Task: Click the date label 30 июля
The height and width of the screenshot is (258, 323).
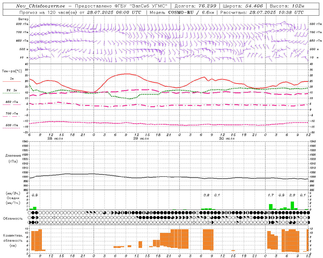Action: [x=227, y=139]
